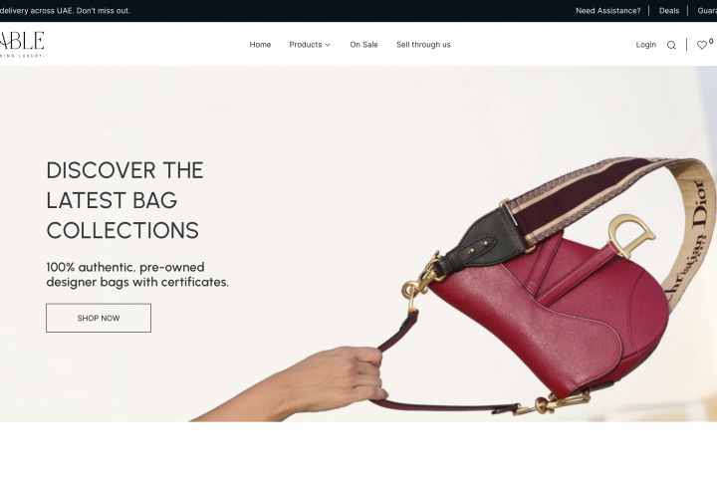Click the store logo in header
Viewport: 717px width, 478px height.
22,44
